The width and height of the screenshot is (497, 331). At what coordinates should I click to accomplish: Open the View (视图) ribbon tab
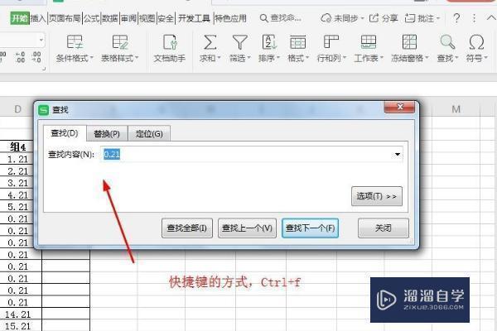[147, 18]
